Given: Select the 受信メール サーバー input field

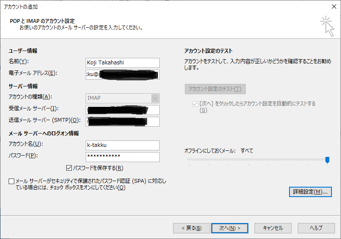Looking at the screenshot, I should click(x=122, y=110).
